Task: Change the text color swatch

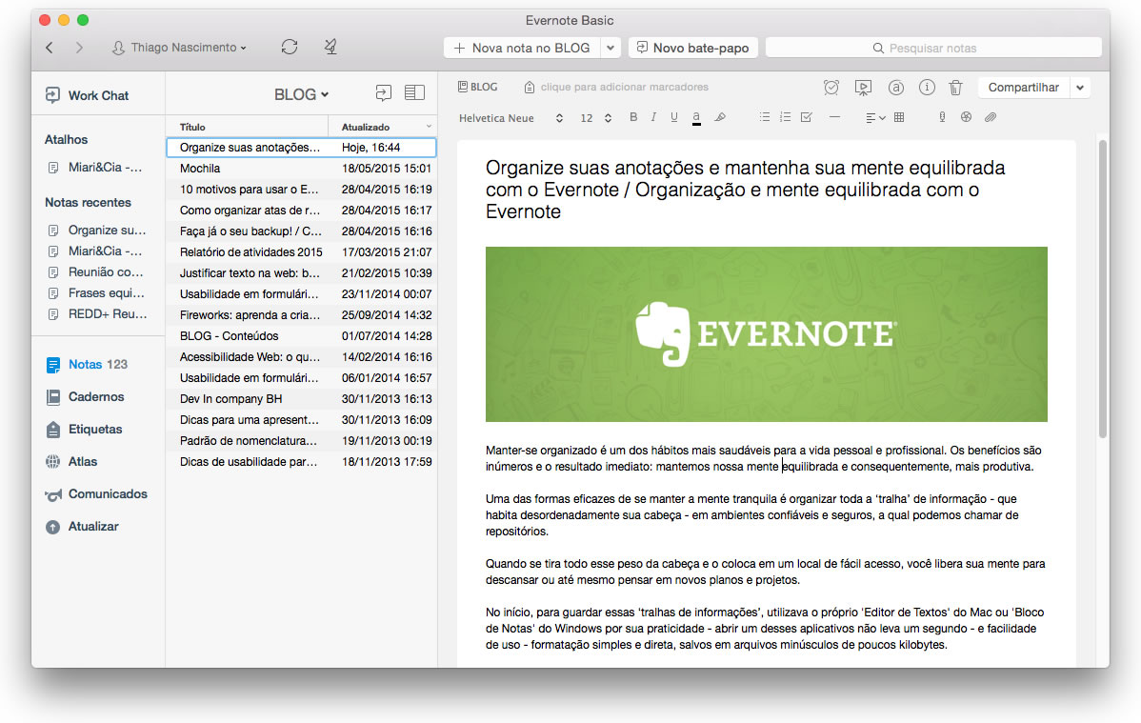Action: pyautogui.click(x=697, y=118)
